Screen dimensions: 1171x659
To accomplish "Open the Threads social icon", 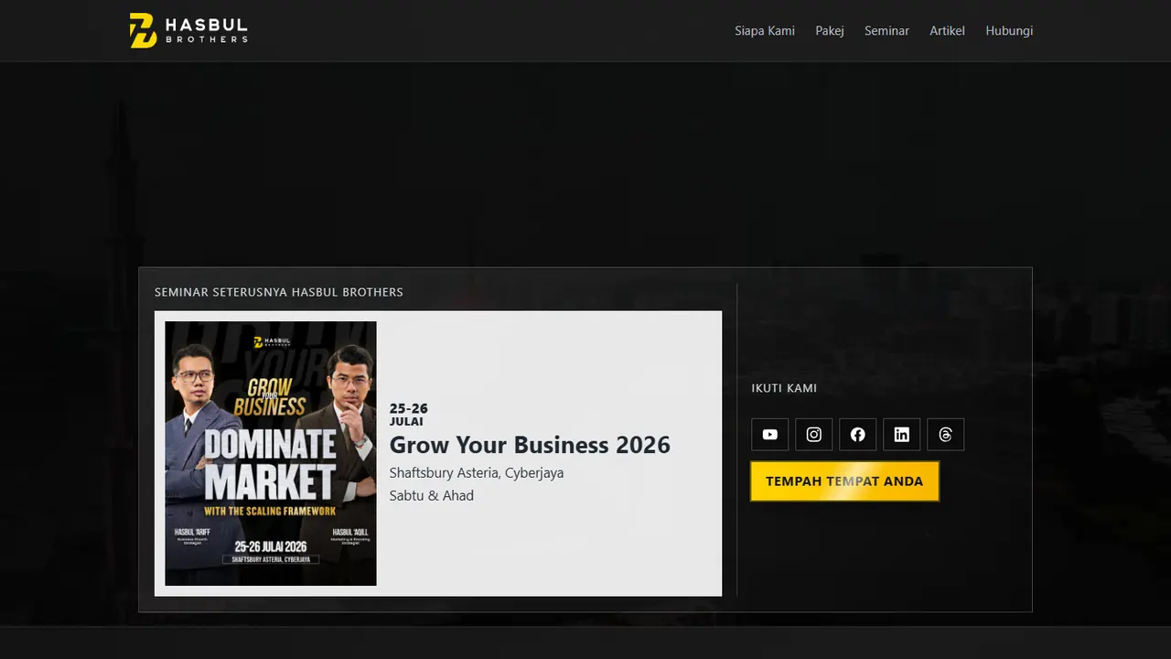I will (x=946, y=435).
